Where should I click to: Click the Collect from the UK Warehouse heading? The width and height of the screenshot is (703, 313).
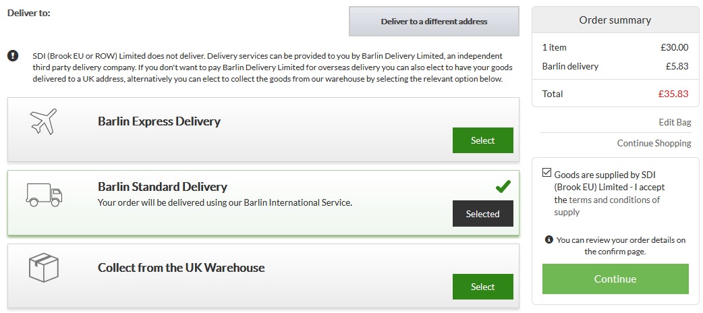coord(181,267)
